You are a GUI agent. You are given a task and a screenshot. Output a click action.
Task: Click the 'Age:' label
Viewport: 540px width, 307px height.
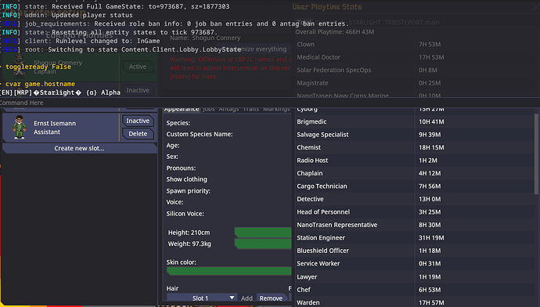[173, 146]
